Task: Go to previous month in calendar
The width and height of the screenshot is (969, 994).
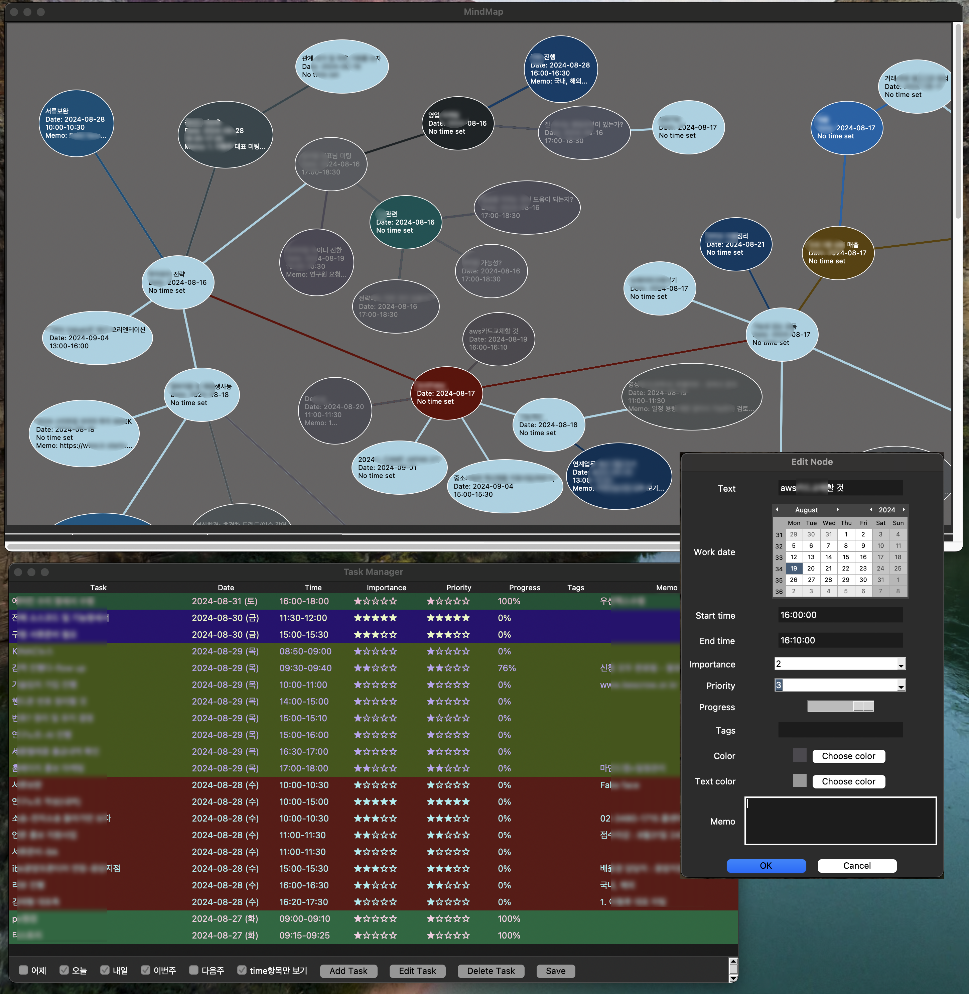Action: click(777, 509)
